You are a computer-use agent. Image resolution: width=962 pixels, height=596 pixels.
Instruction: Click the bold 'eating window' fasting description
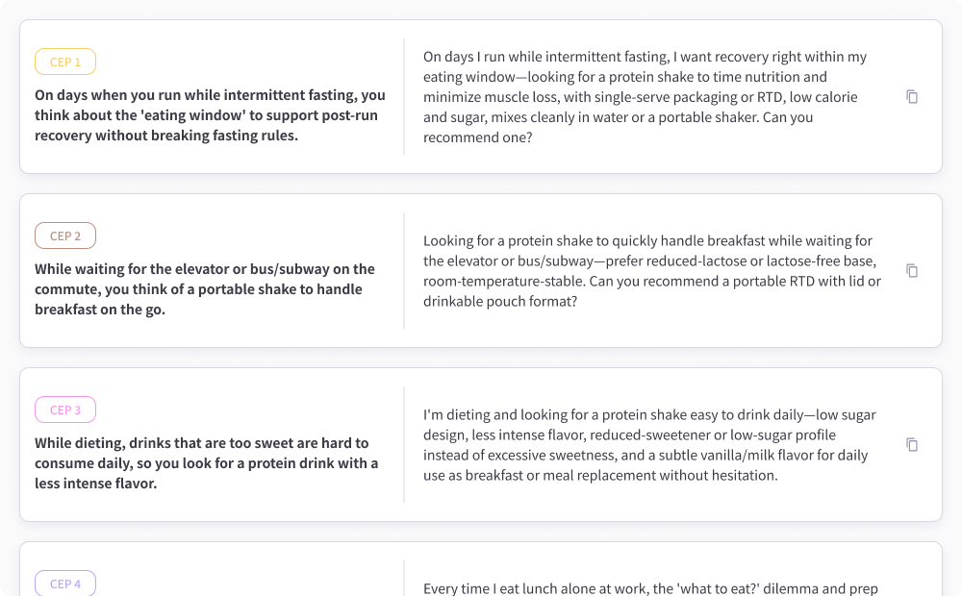210,115
